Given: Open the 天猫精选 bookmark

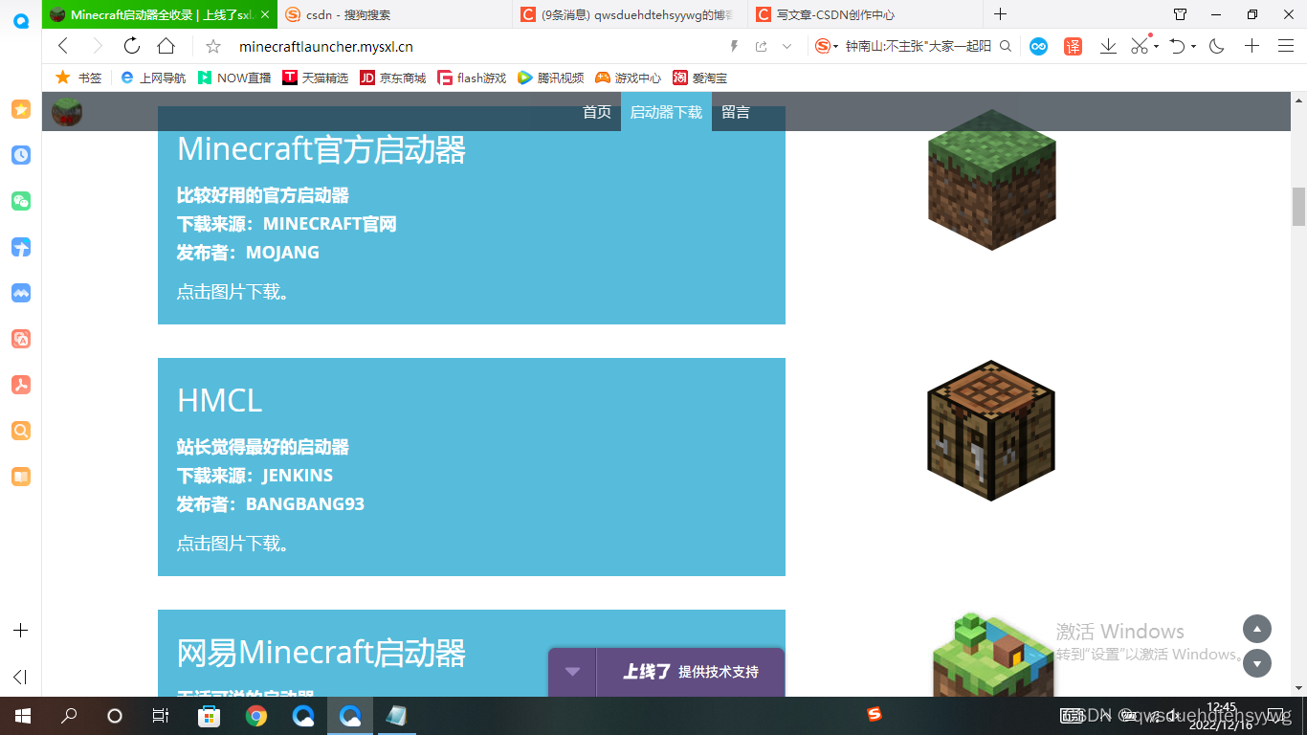Looking at the screenshot, I should pyautogui.click(x=316, y=78).
